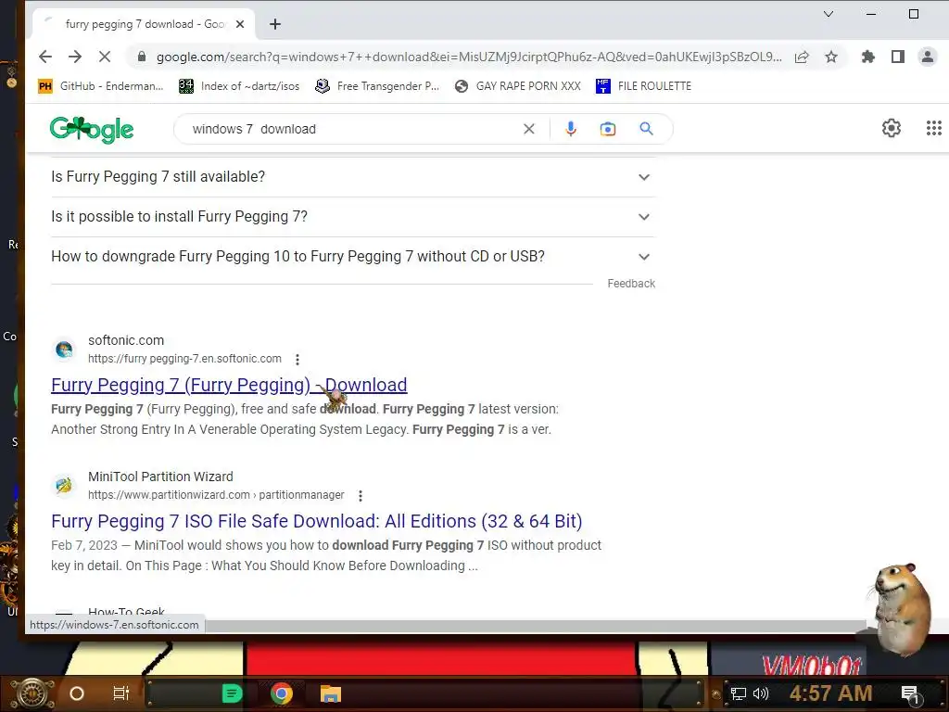
Task: Open the Chrome profile menu
Action: pyautogui.click(x=927, y=57)
